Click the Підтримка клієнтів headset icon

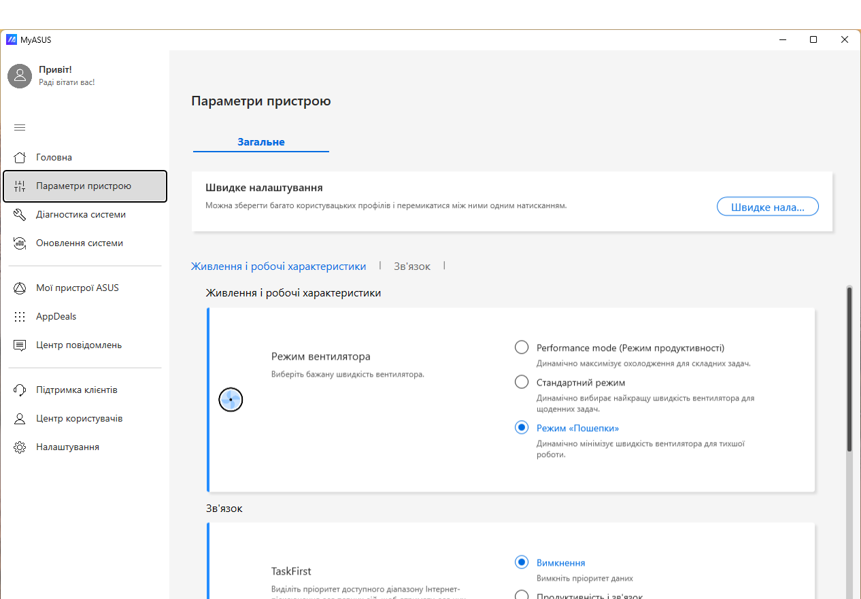tap(20, 390)
